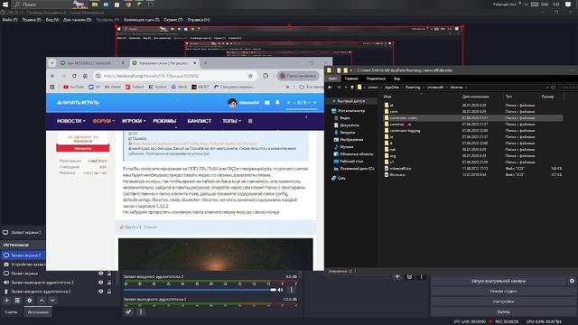
Task: Open mixer options three-dot menu at bottom
Action: click(x=141, y=311)
